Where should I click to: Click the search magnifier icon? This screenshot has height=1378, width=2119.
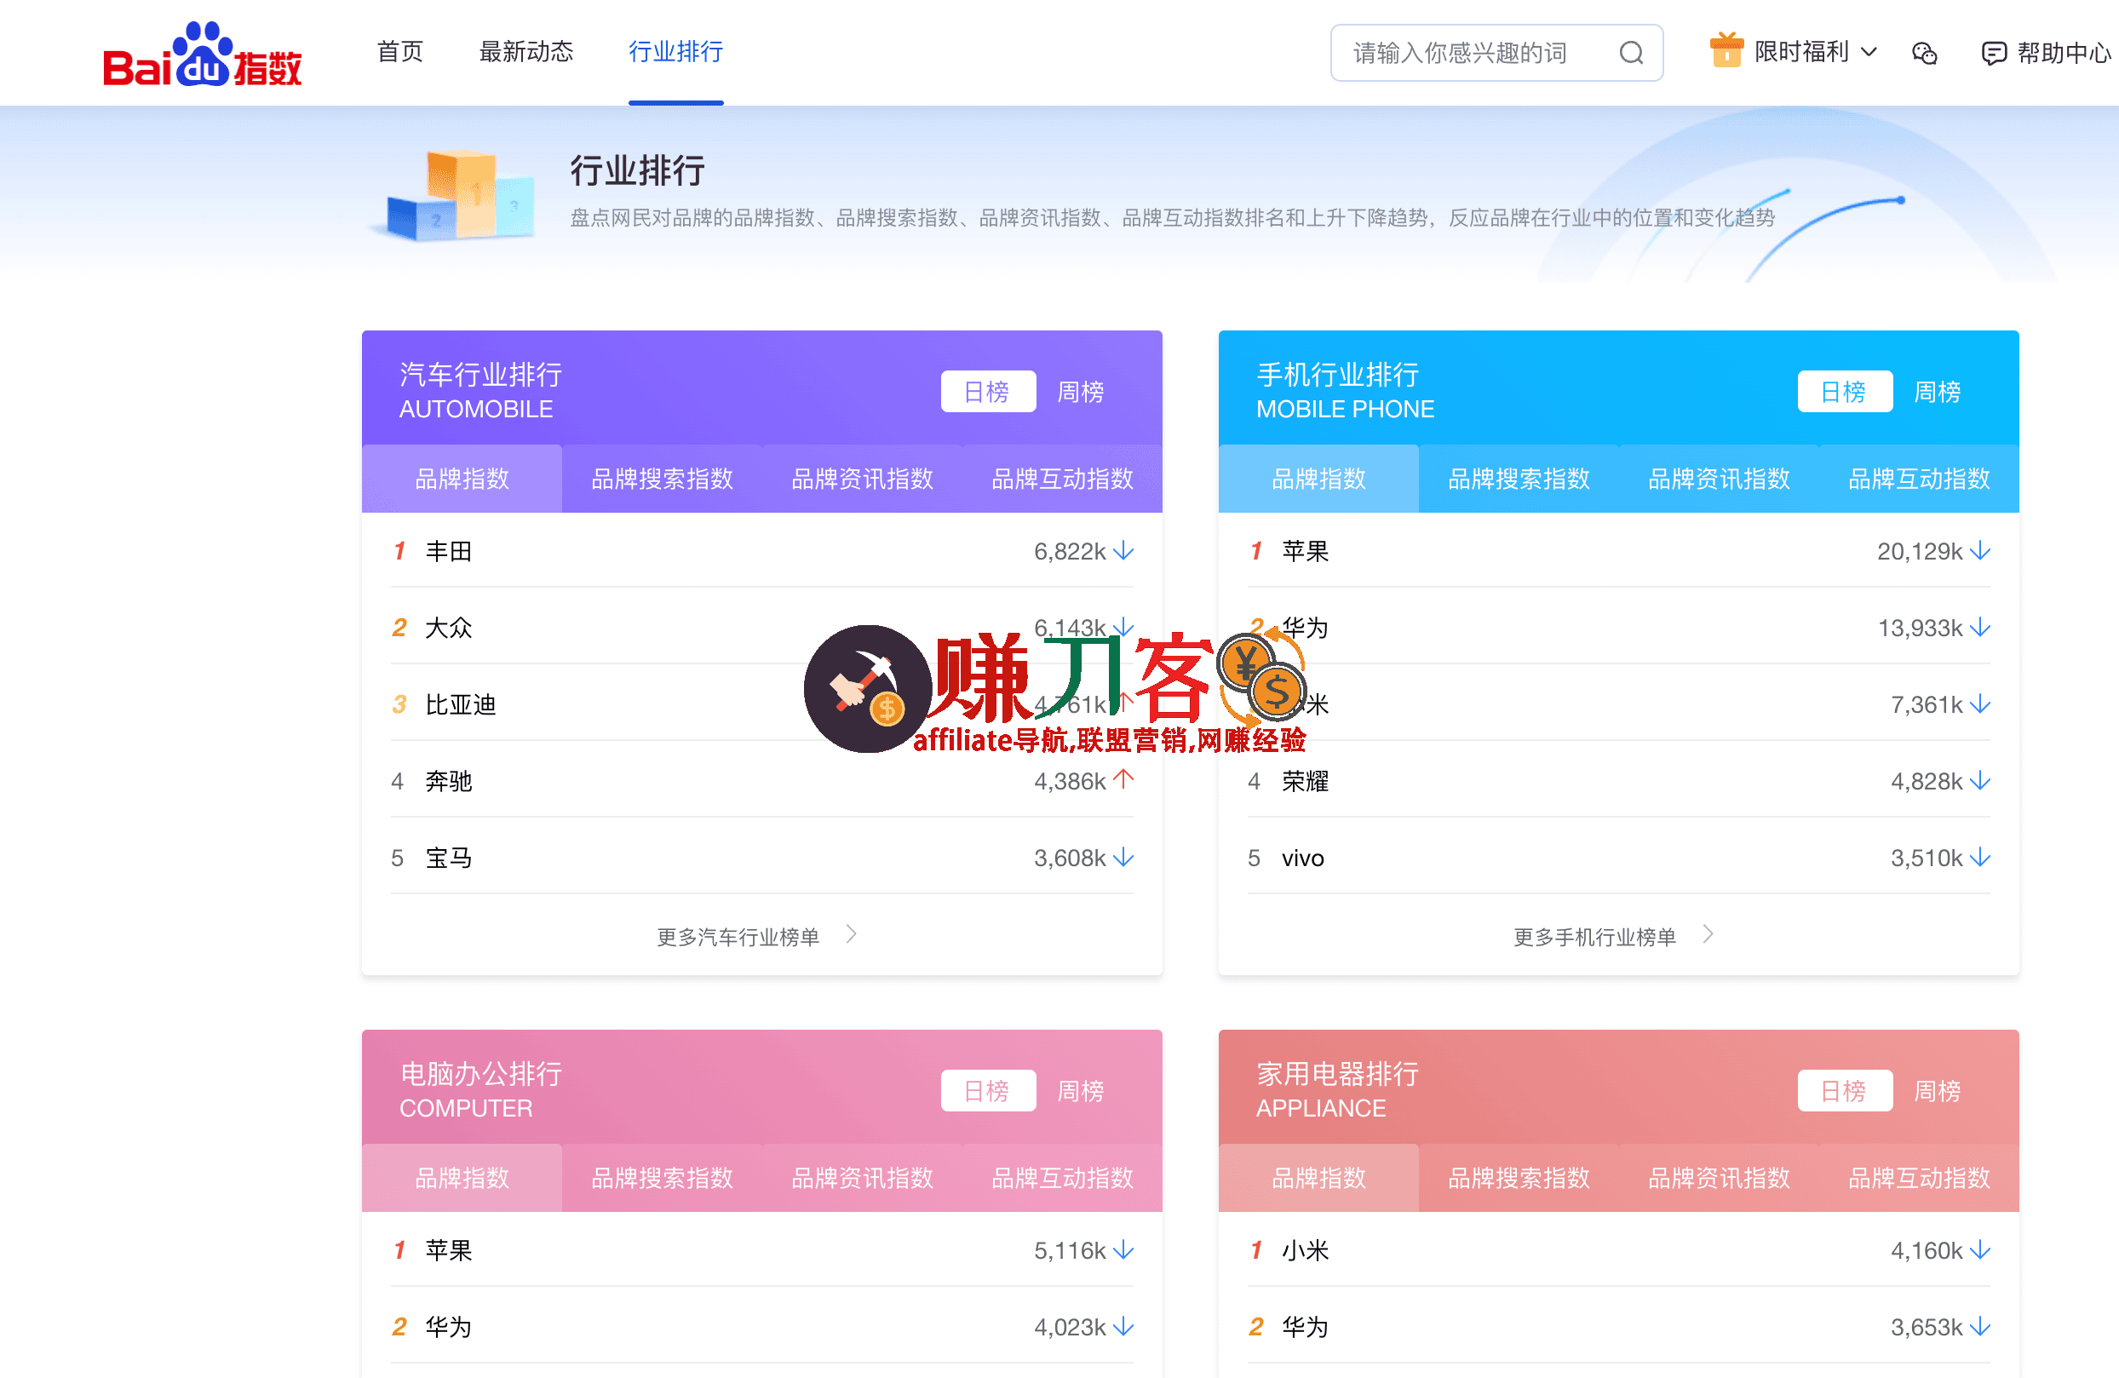click(x=1630, y=54)
